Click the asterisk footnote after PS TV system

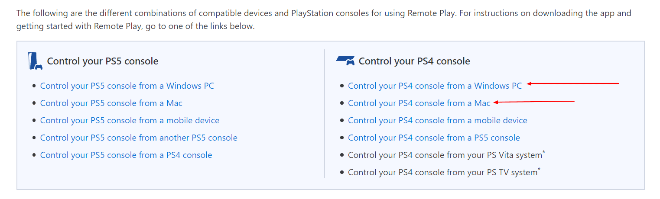(x=539, y=170)
